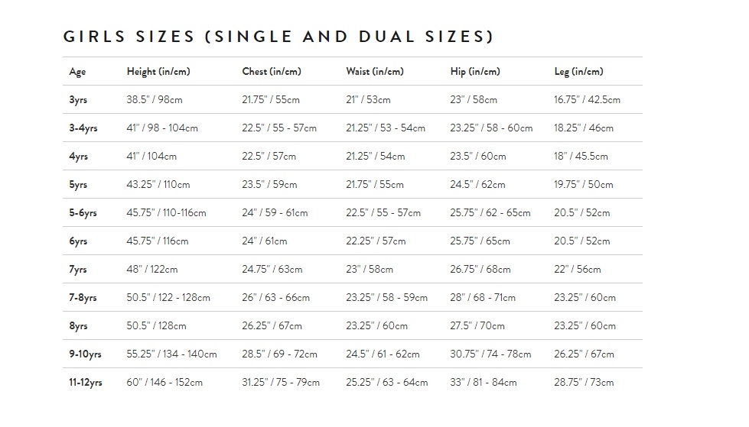This screenshot has height=427, width=749.
Task: Click the 28.75" / 73cm leg cell
Action: point(584,382)
